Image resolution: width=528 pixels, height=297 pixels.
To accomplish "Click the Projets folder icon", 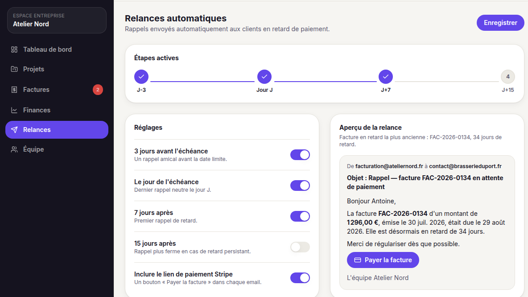I will coord(14,69).
